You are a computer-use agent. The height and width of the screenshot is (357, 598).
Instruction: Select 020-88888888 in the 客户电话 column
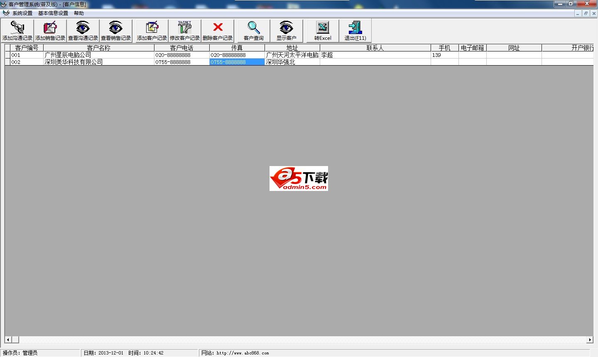click(x=182, y=55)
